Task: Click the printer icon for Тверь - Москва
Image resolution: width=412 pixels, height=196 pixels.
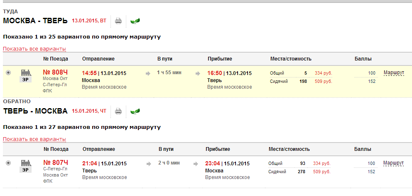Action: pos(118,111)
